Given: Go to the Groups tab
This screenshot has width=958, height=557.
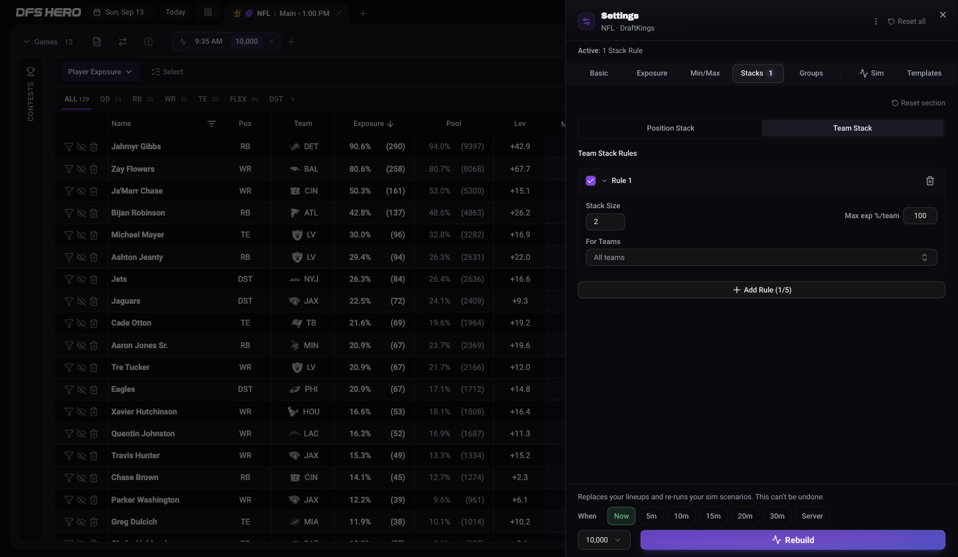Looking at the screenshot, I should (811, 74).
